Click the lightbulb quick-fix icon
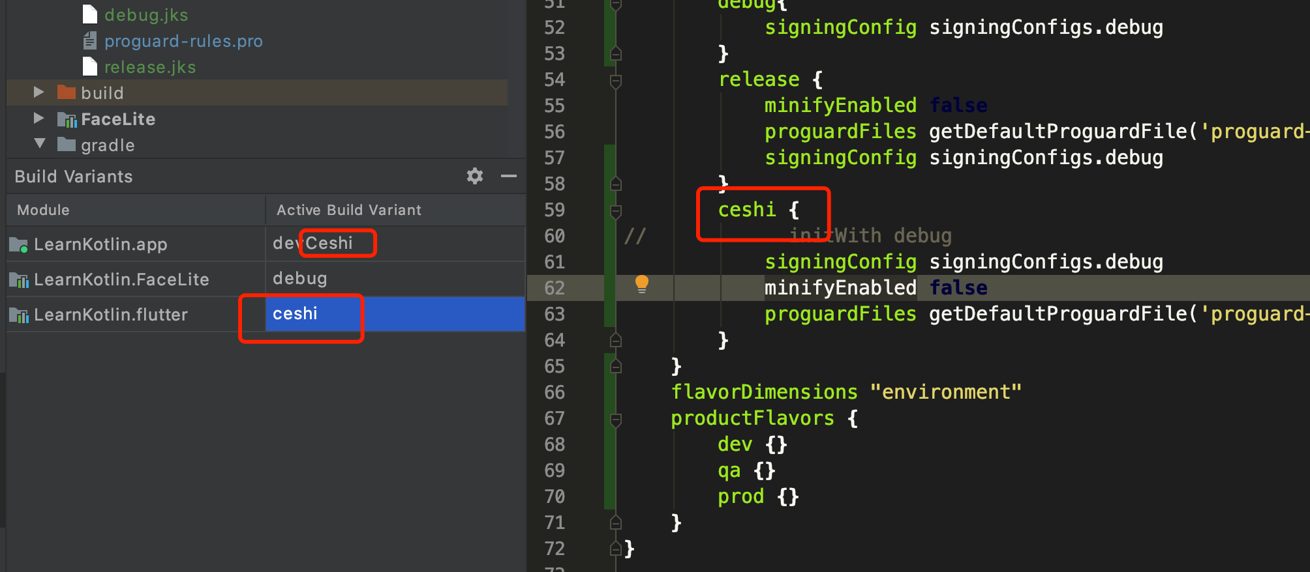 pos(642,284)
